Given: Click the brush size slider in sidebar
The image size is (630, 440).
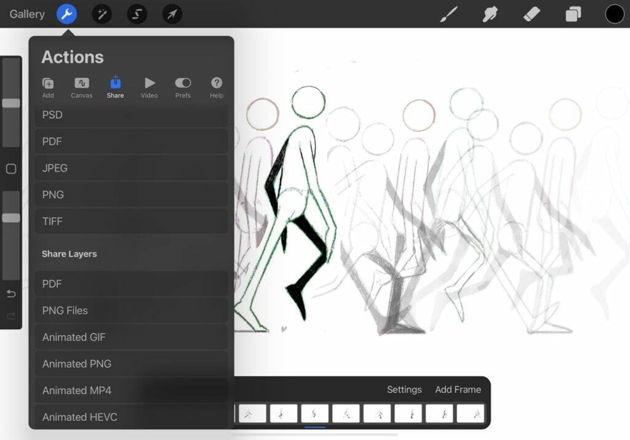Looking at the screenshot, I should [x=11, y=103].
